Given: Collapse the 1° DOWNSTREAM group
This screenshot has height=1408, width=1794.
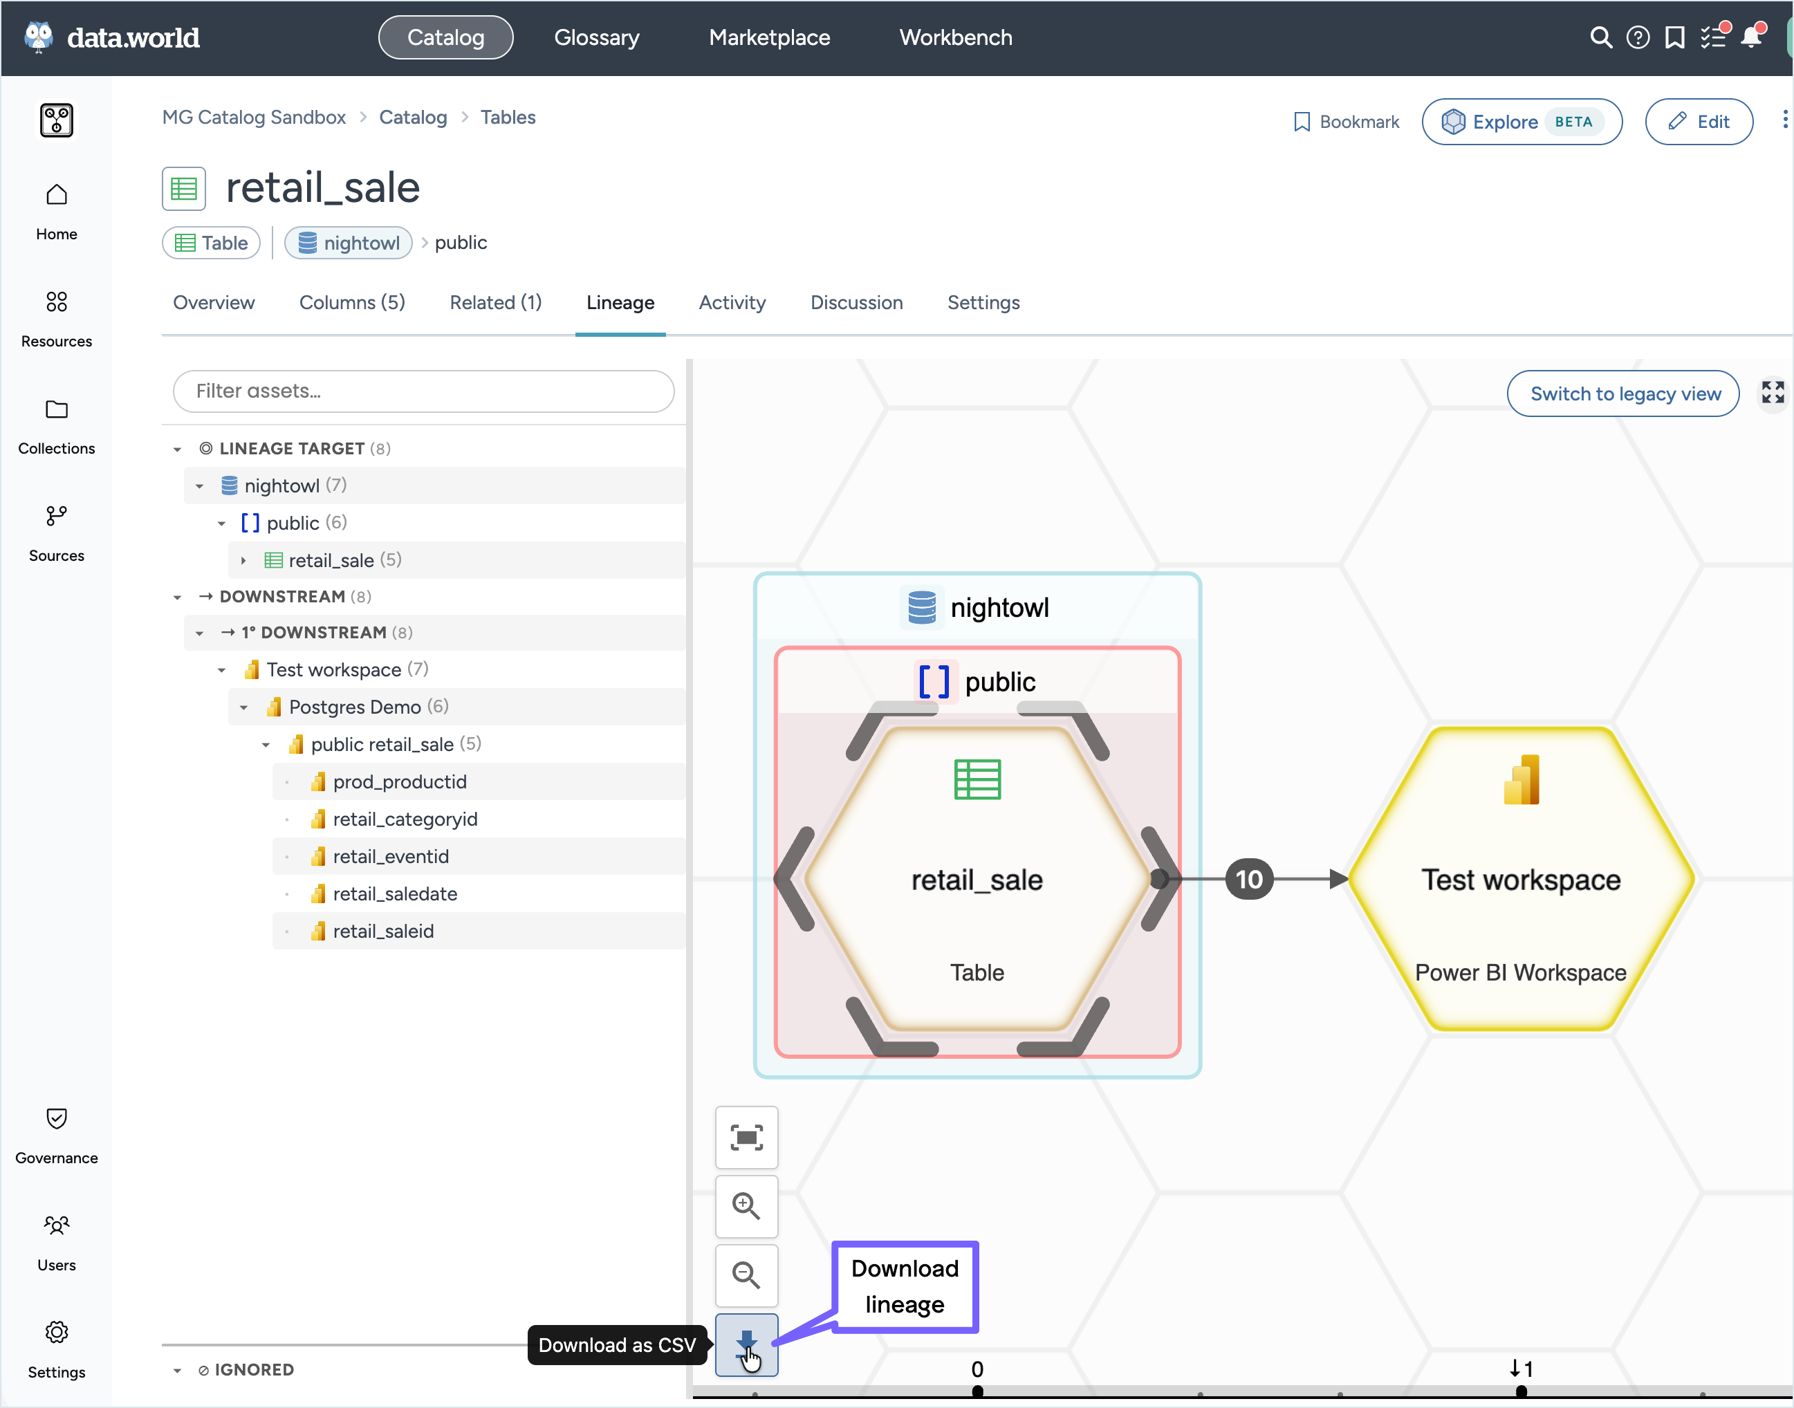Looking at the screenshot, I should click(x=199, y=633).
